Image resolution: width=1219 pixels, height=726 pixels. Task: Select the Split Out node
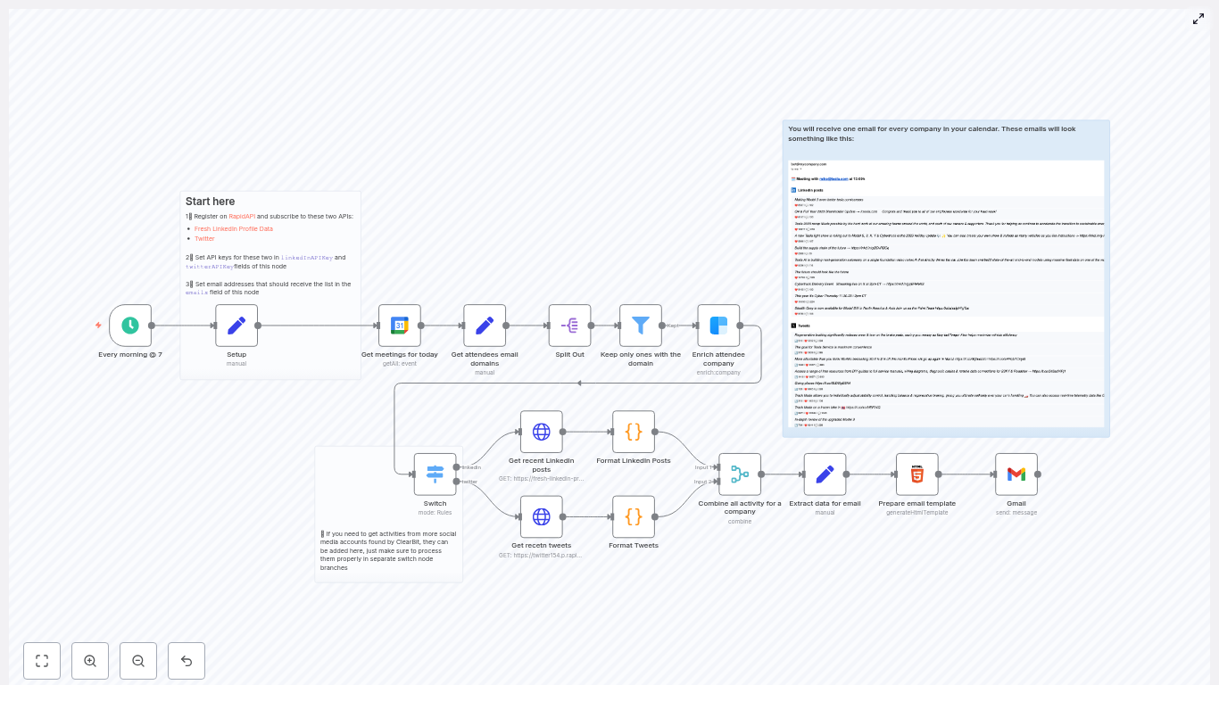569,326
